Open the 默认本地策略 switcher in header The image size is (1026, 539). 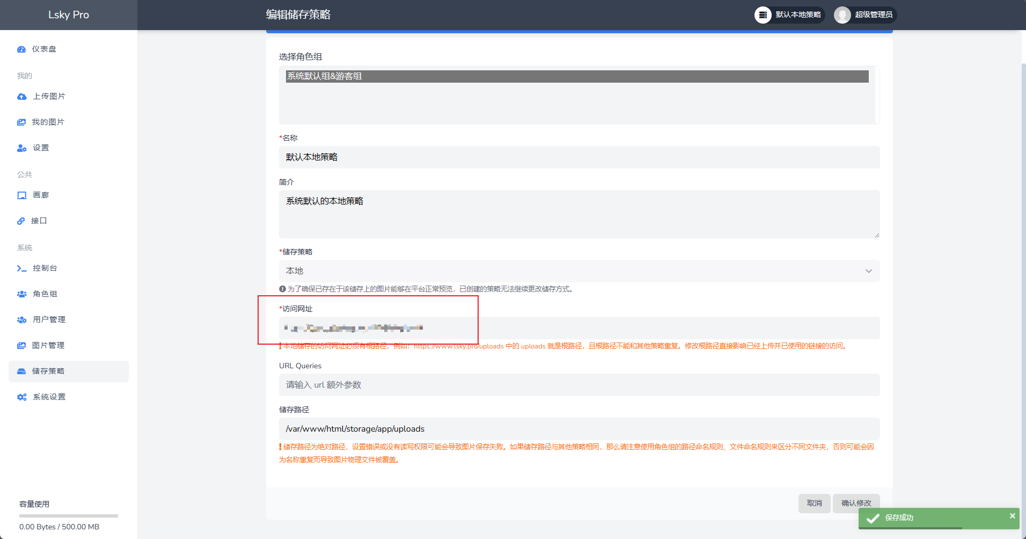789,15
